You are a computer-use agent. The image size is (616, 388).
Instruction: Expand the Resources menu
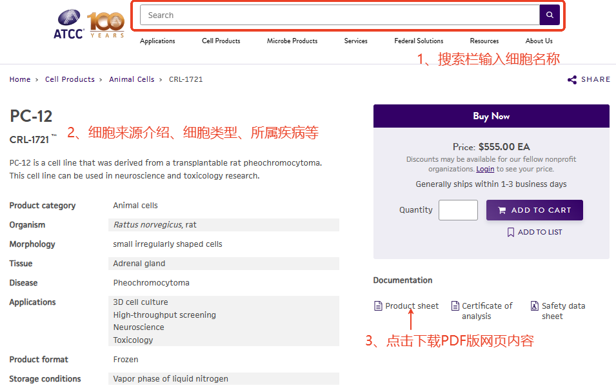click(x=484, y=41)
